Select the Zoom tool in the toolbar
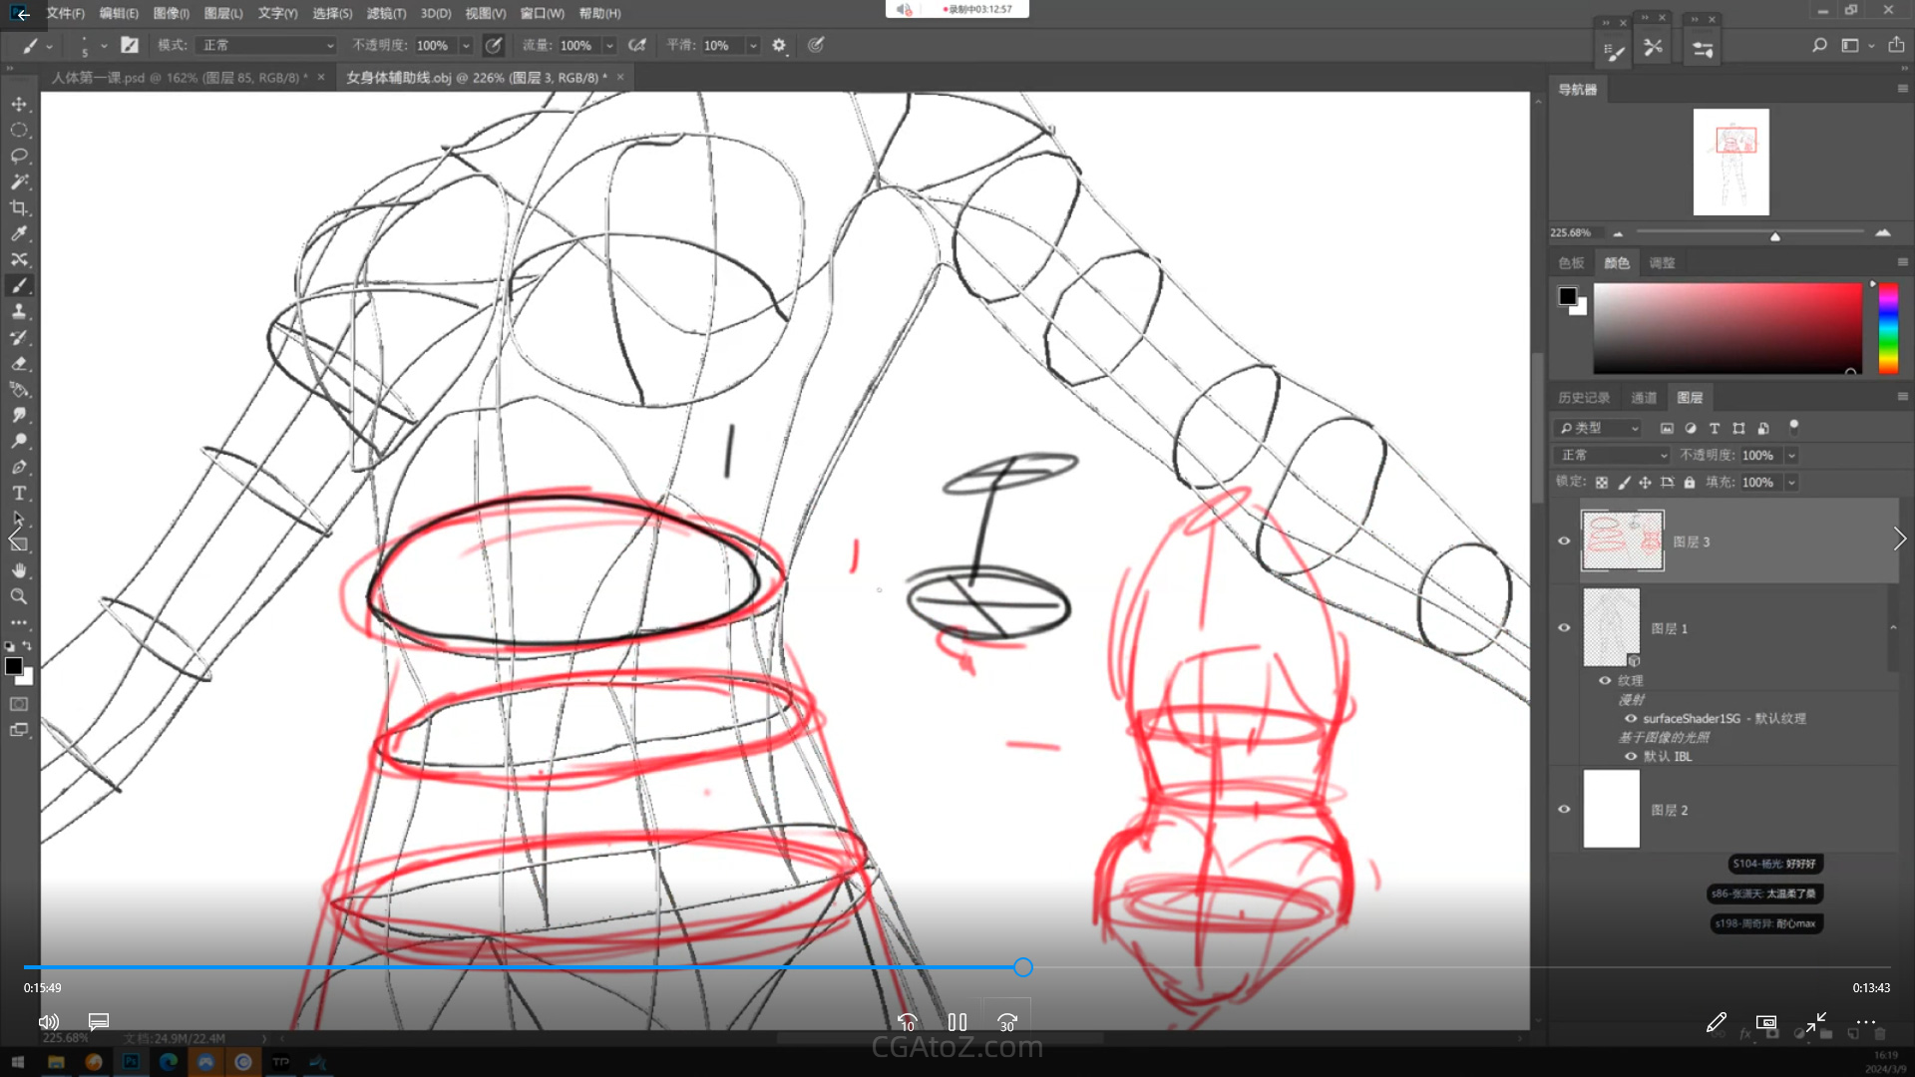1915x1077 pixels. 19,597
